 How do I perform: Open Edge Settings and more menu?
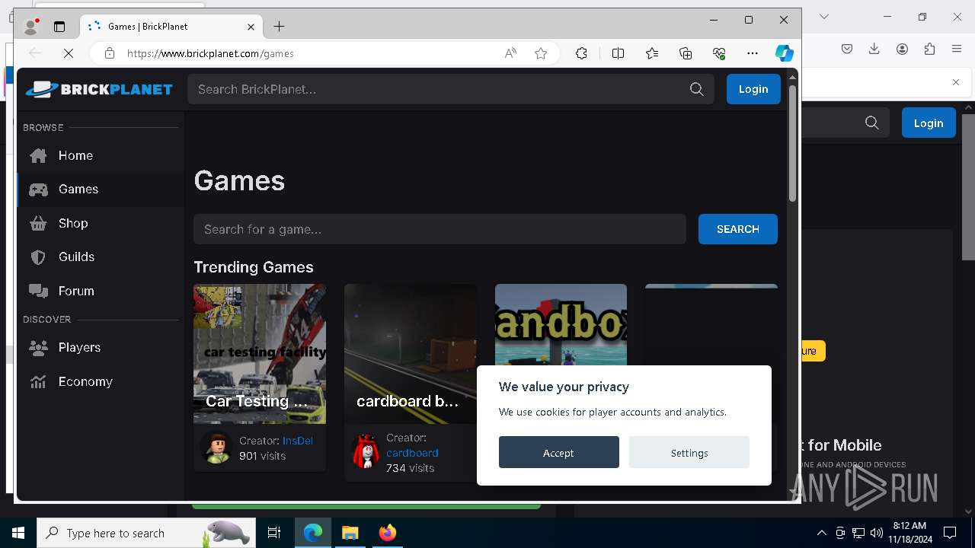tap(753, 53)
